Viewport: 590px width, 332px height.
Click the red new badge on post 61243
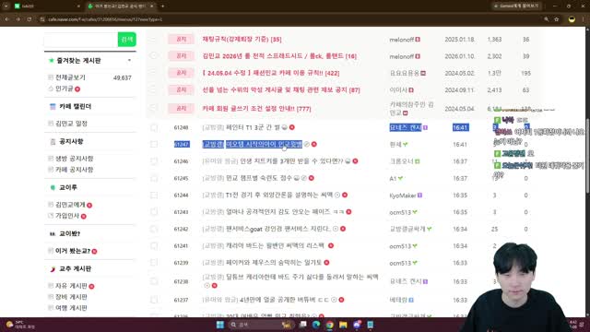pos(348,212)
